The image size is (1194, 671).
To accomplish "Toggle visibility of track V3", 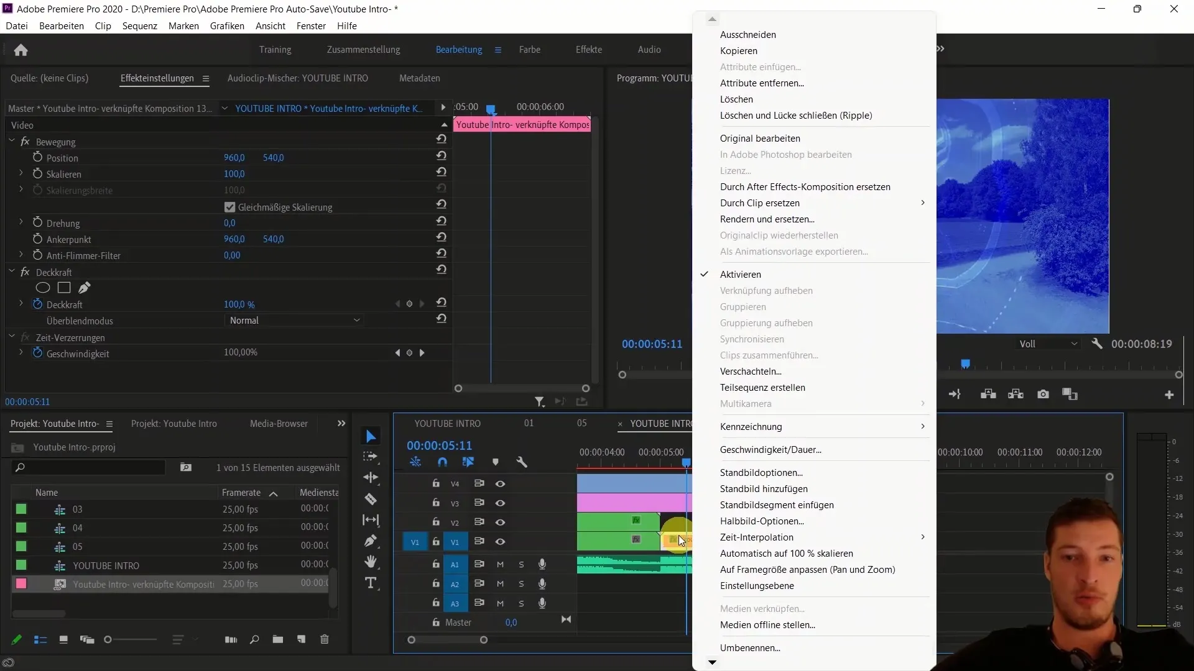I will point(500,503).
